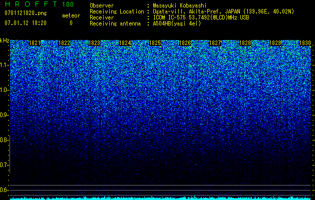Click the meteor count value 0

71,23
